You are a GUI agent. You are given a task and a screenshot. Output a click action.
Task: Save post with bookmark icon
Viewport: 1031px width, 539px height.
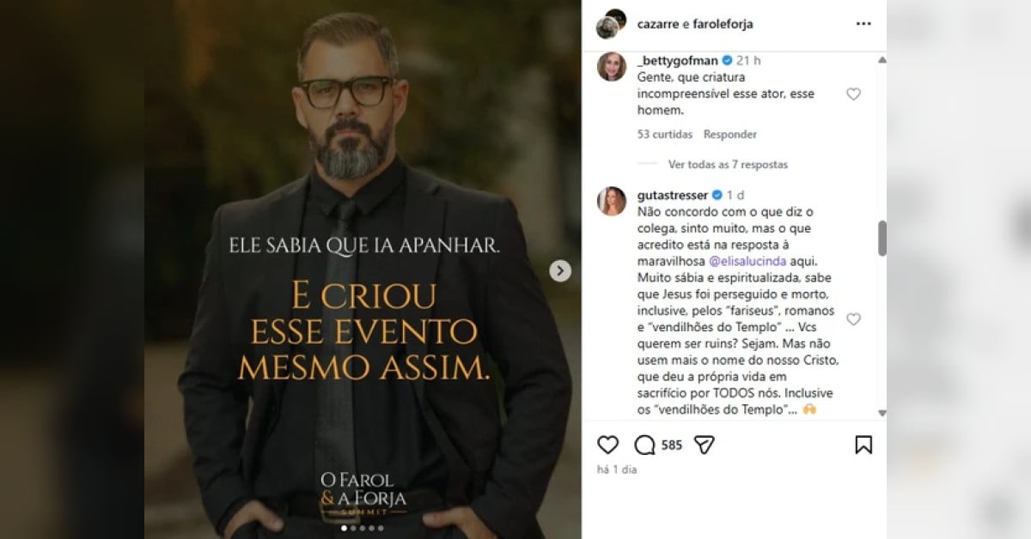click(x=863, y=445)
